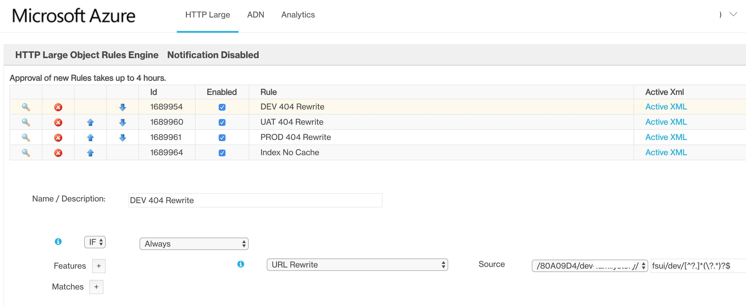Switch to the ADN tab
746x307 pixels.
[255, 15]
